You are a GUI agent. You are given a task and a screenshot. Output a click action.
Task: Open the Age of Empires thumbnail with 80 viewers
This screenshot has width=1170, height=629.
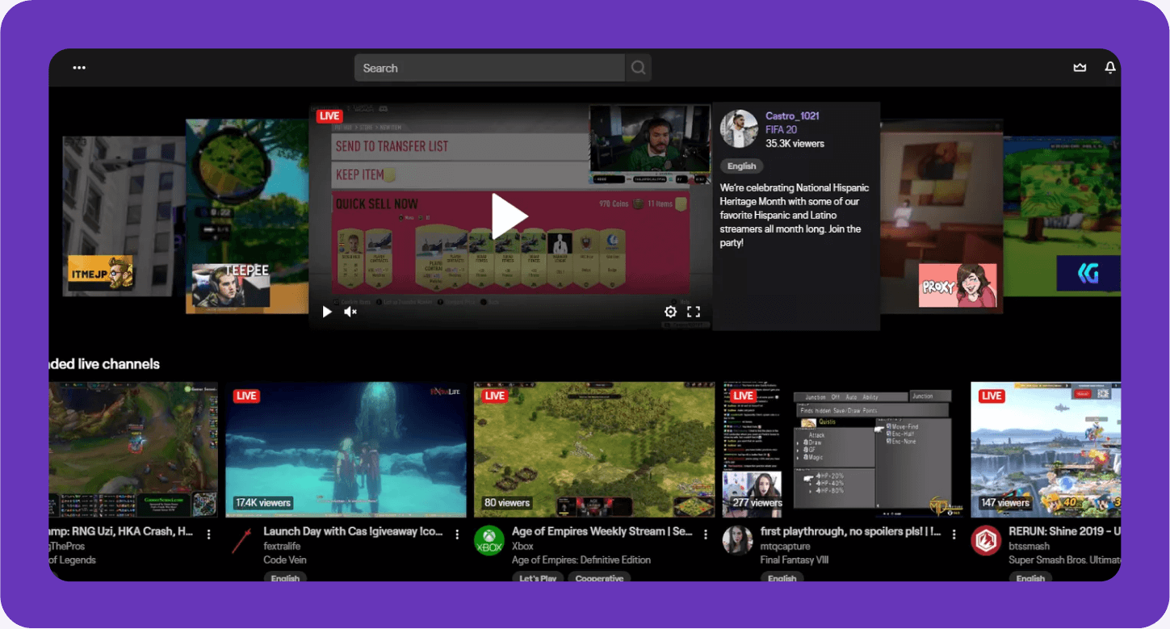(x=594, y=450)
